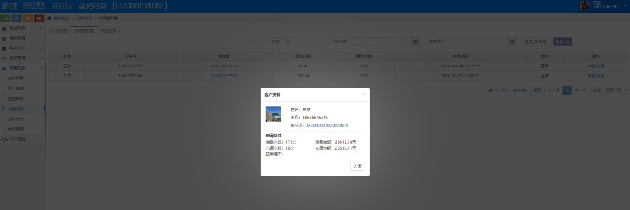Switch to the 活动列表 tab
630x210 pixels.
pos(60,31)
